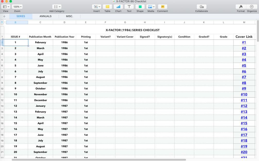The image size is (259, 161).
Task: Click the table select handle circle
Action: click(2, 22)
